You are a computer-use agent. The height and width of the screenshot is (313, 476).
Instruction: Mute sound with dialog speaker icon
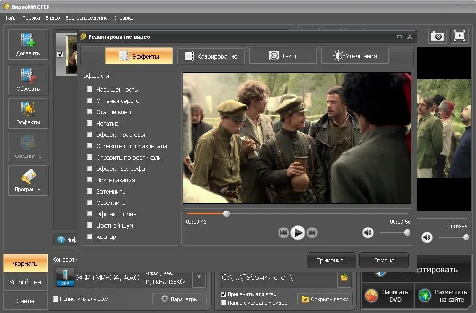pyautogui.click(x=368, y=232)
